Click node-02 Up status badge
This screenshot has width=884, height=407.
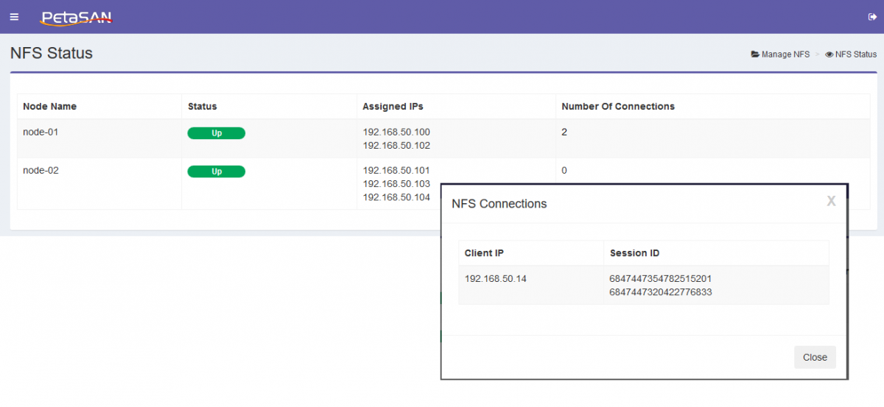[x=217, y=171]
